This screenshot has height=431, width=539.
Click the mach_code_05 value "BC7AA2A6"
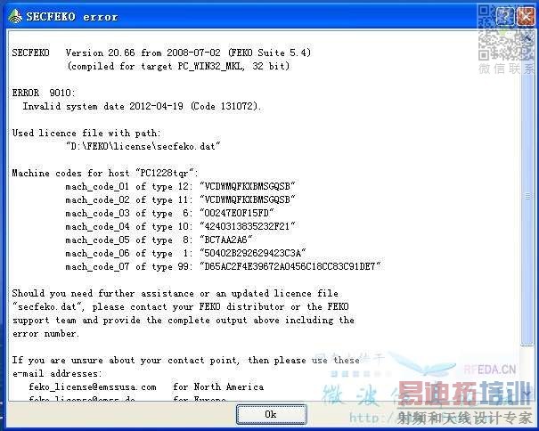click(226, 240)
